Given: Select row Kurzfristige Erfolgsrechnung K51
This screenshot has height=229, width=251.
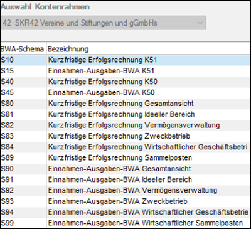Looking at the screenshot, I should [x=125, y=60].
